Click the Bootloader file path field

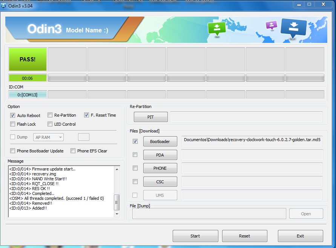click(x=252, y=141)
